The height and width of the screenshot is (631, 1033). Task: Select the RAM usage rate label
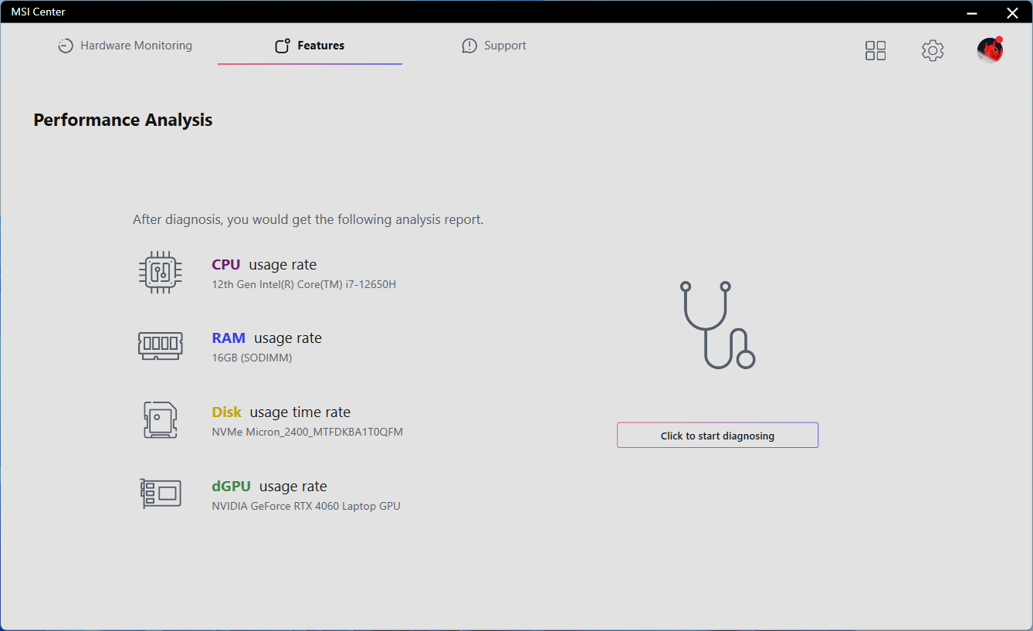point(266,338)
